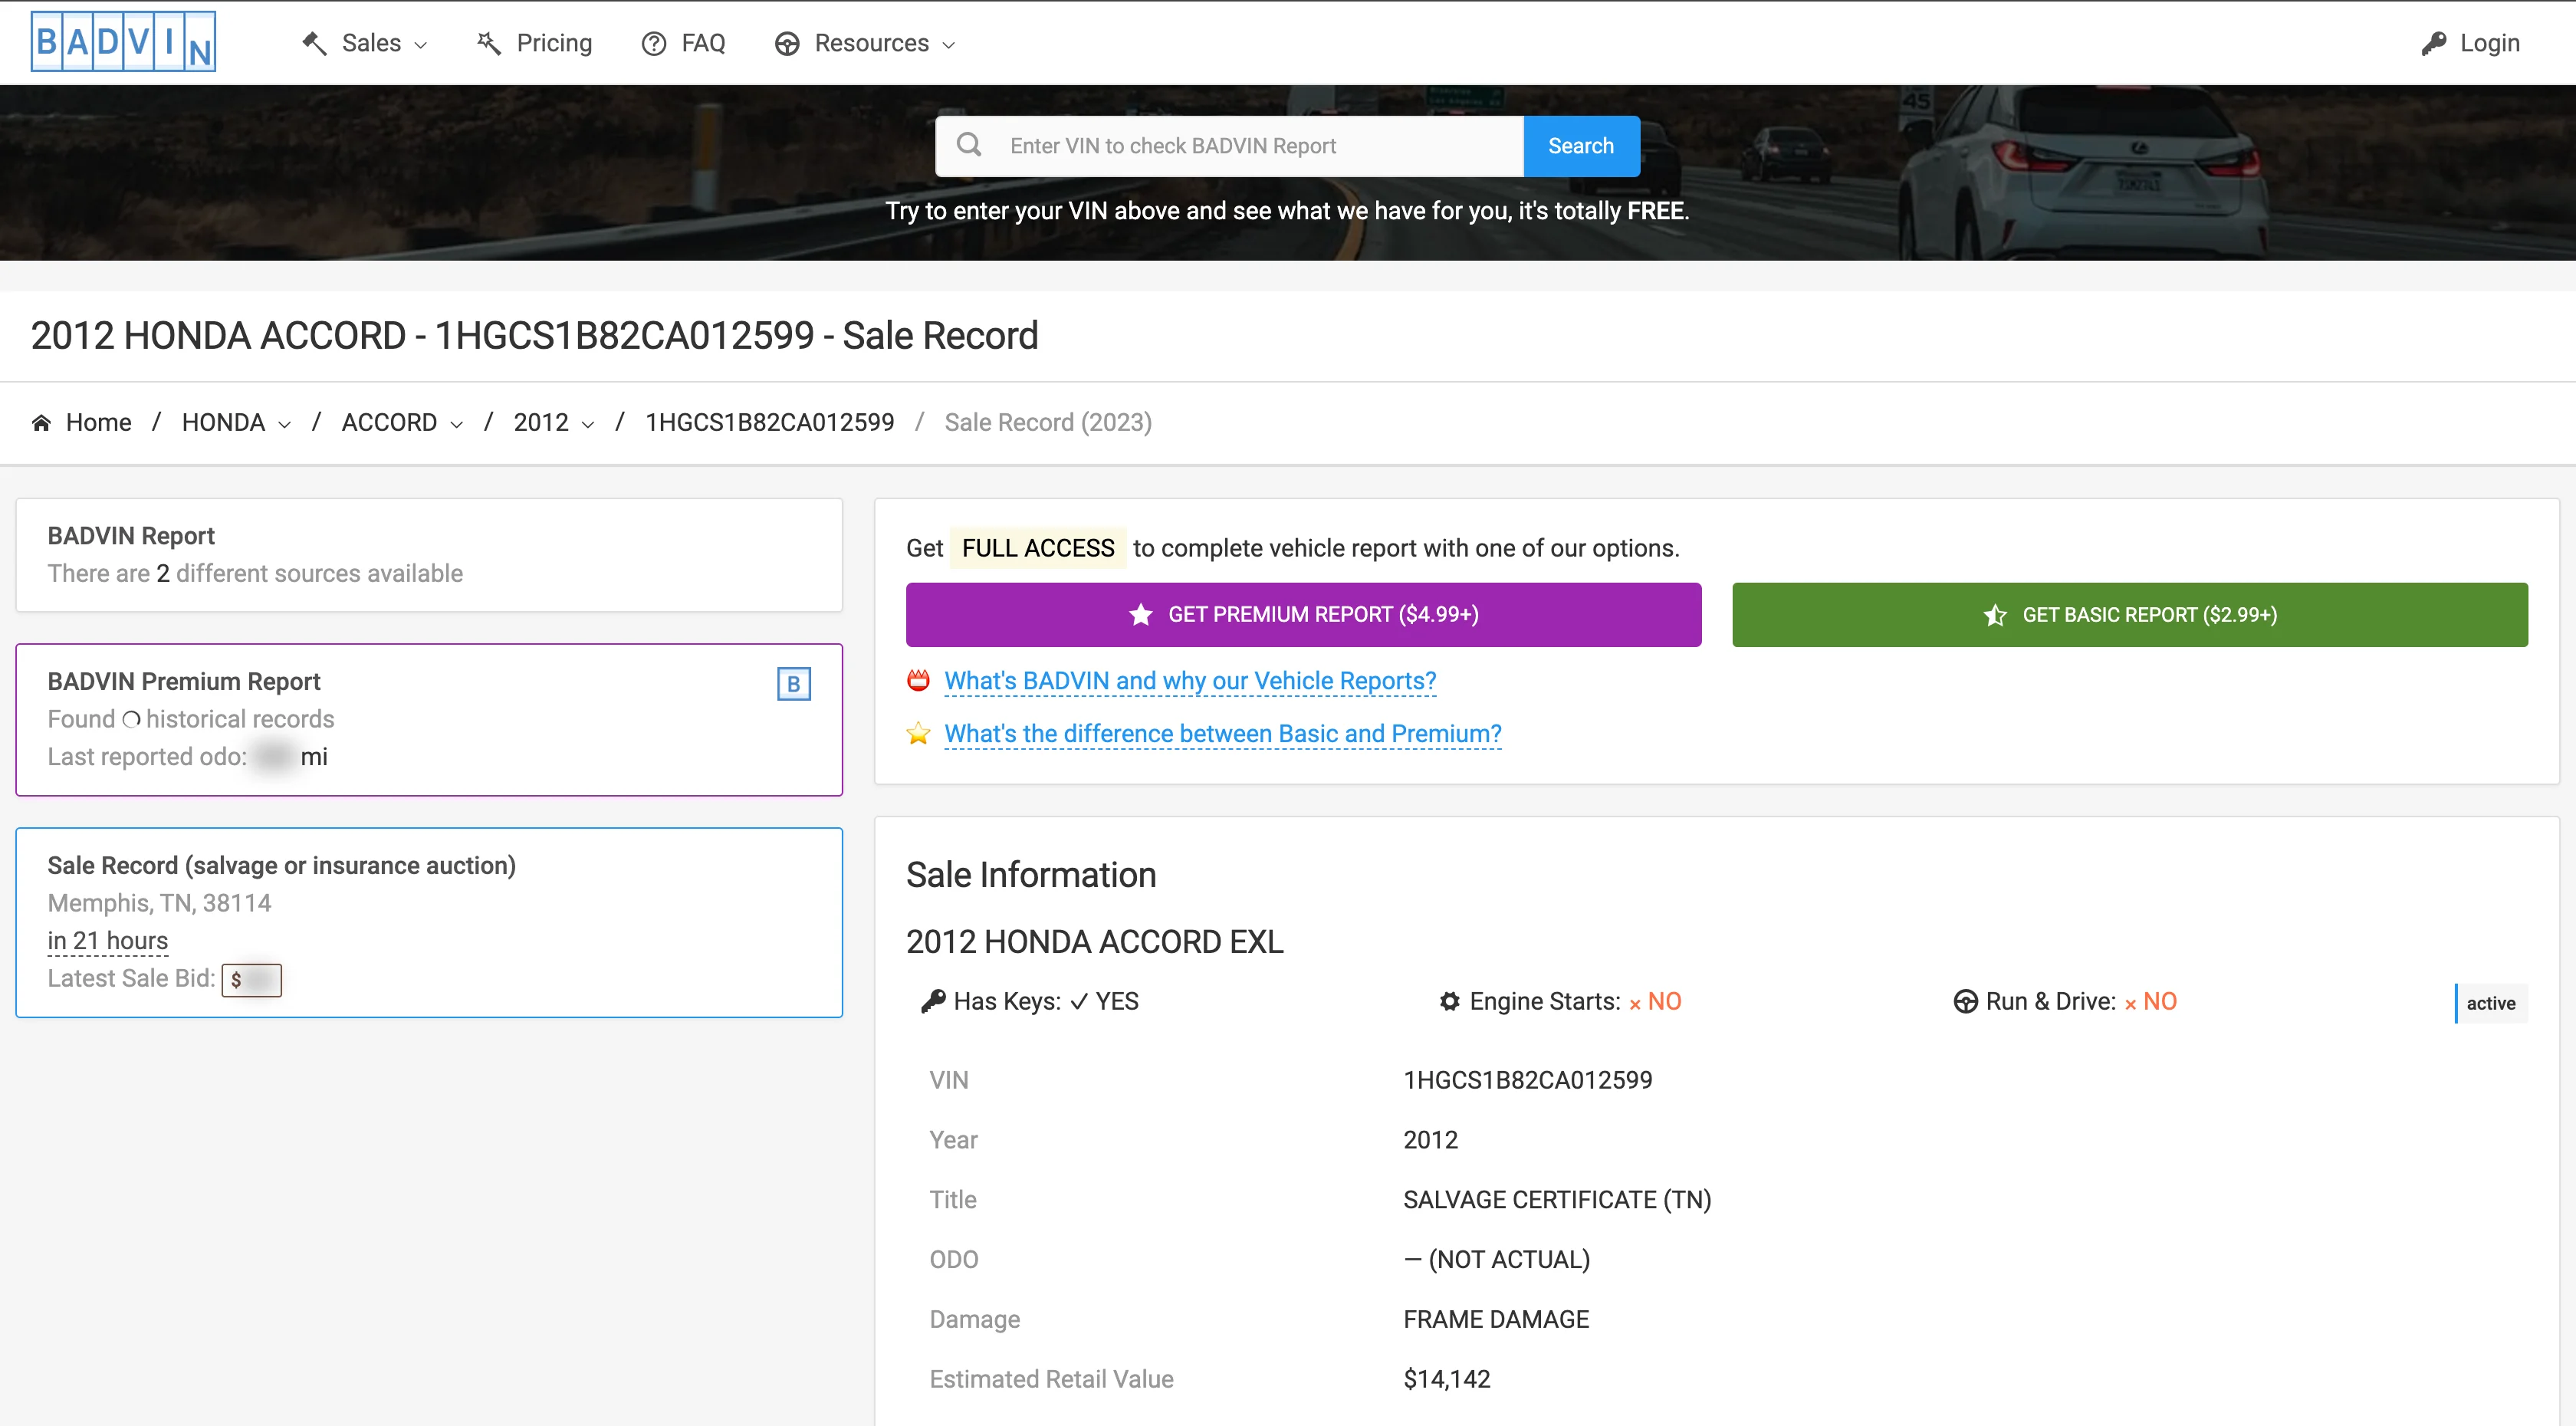Click the BADVIN logo
Viewport: 2576px width, 1426px height.
click(x=123, y=42)
